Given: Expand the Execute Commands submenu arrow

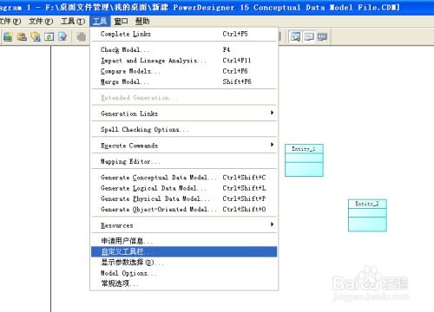Looking at the screenshot, I should pos(272,145).
